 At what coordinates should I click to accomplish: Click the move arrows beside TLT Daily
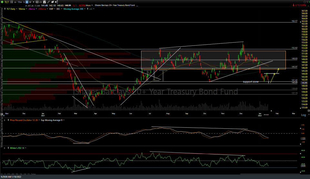click(5, 9)
